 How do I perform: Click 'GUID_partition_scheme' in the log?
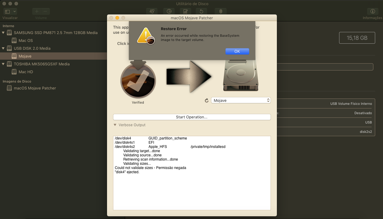point(168,138)
